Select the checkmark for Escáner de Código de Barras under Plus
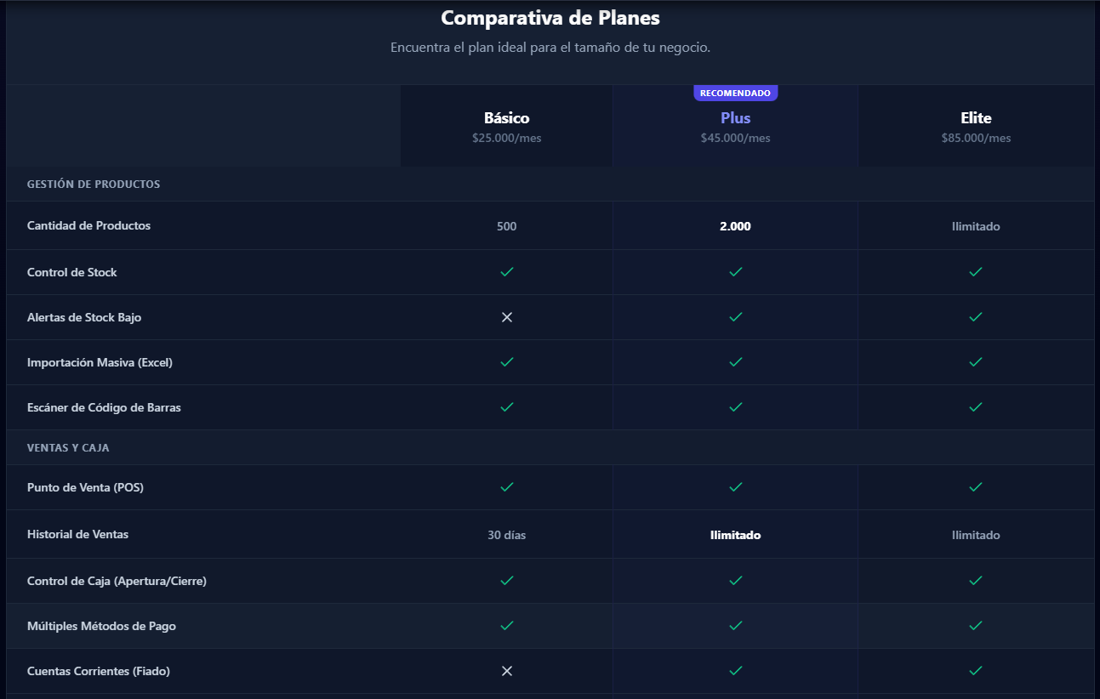The width and height of the screenshot is (1100, 699). pyautogui.click(x=735, y=406)
